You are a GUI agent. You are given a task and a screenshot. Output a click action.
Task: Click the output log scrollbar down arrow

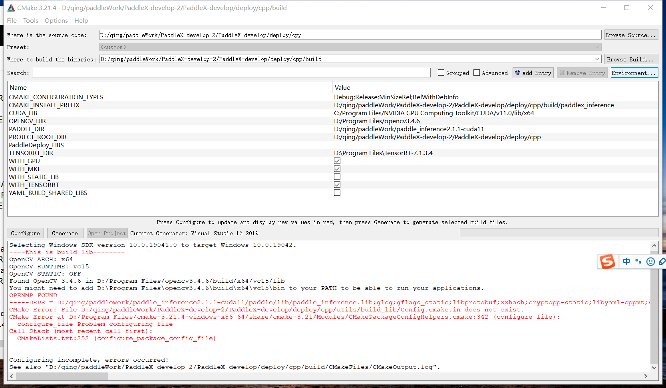pos(654,368)
